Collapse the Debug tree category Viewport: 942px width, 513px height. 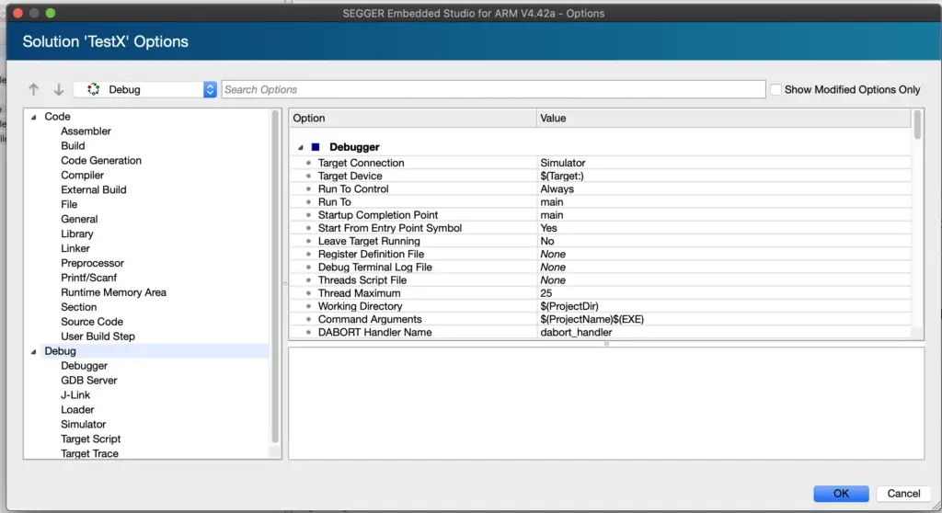point(34,351)
